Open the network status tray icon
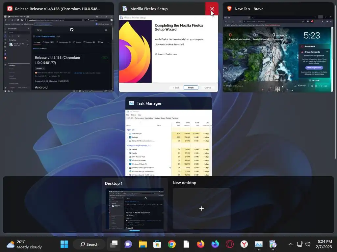Image resolution: width=337 pixels, height=252 pixels. pos(299,244)
